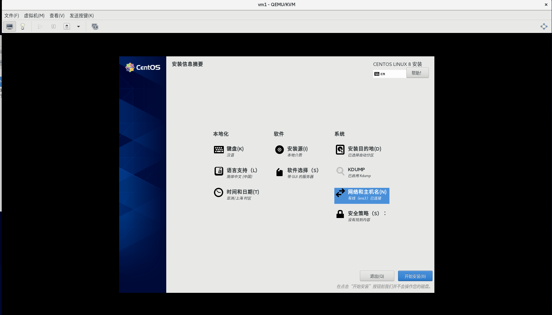Click the keyboard layout cn indicator
Viewport: 552px width, 315px height.
point(389,74)
